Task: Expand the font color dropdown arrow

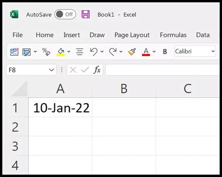Action: [154, 52]
